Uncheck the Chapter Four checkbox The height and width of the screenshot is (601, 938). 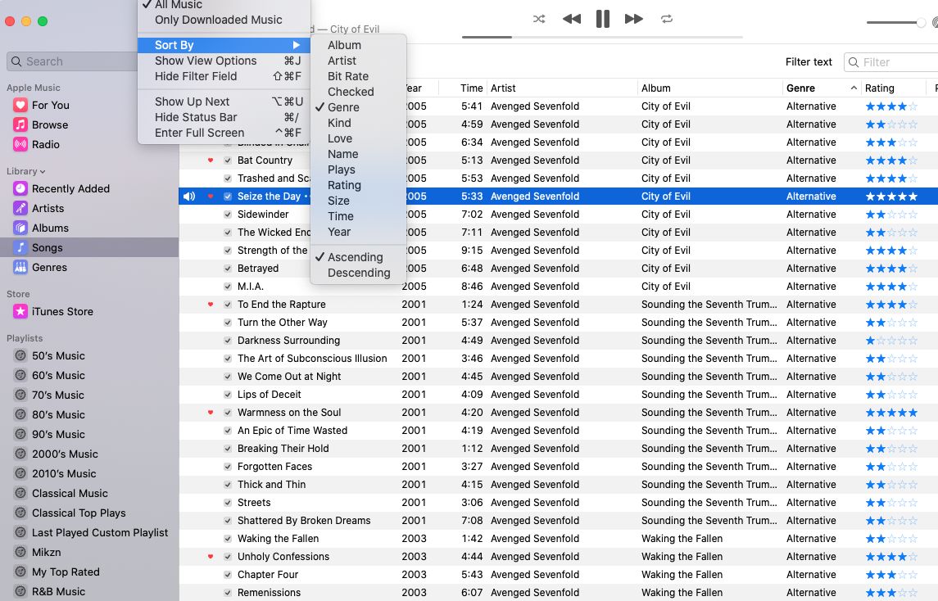tap(227, 575)
